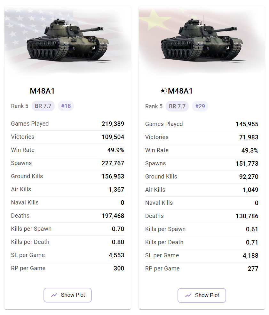269x315 pixels.
Task: Click the Rank 5 label next to #18
Action: coord(20,106)
